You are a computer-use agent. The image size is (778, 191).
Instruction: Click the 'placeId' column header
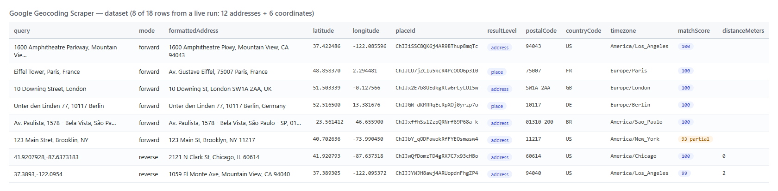tap(405, 31)
